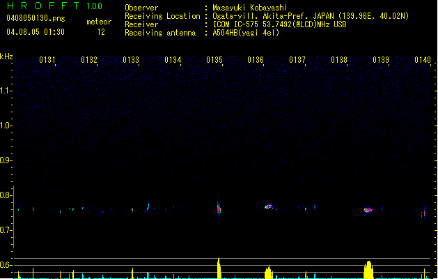Click the 0.6 kHz frequency axis label
Image resolution: width=438 pixels, height=279 pixels.
pos(6,265)
